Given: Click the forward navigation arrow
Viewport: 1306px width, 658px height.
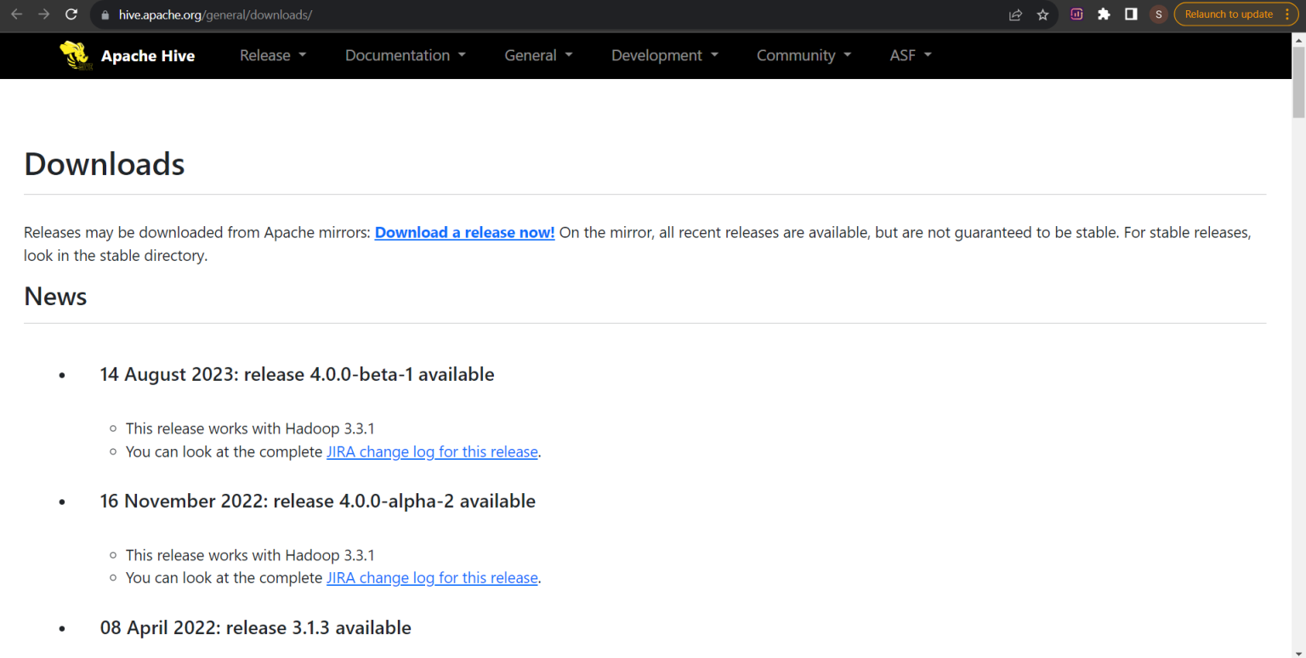Looking at the screenshot, I should click(x=44, y=14).
